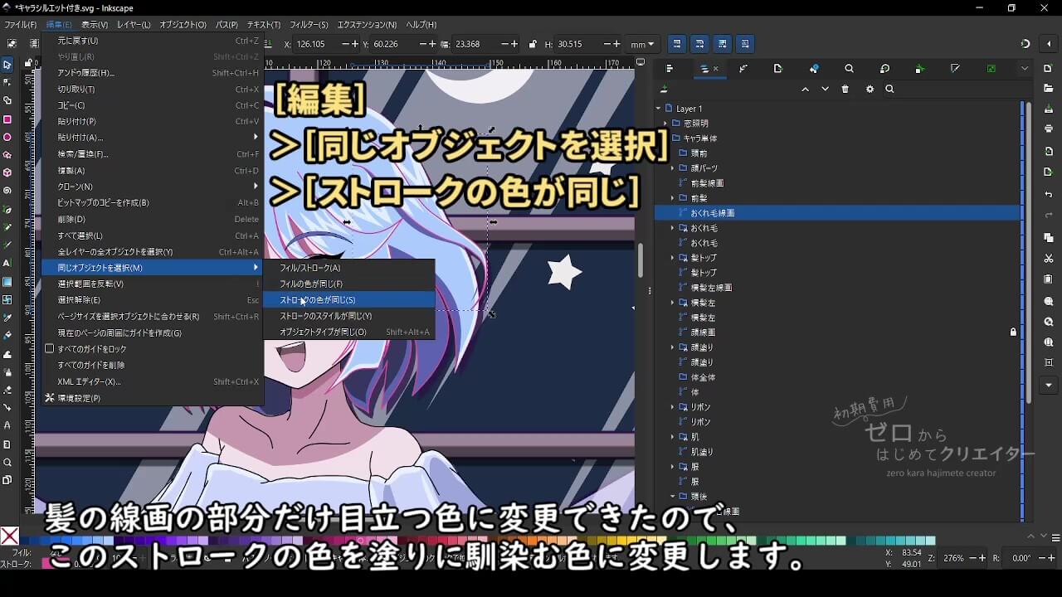1062x597 pixels.
Task: Click the Save document icon in command bar
Action: pos(1049,108)
